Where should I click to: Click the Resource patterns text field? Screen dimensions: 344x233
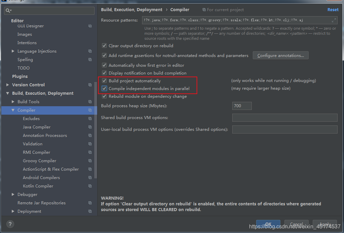coord(240,20)
